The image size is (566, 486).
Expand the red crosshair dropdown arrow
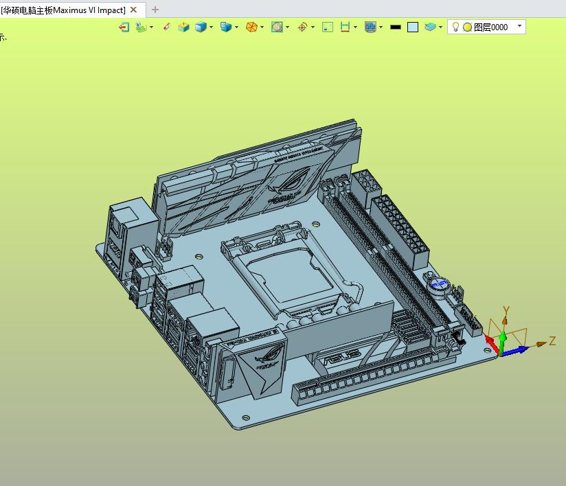click(313, 27)
